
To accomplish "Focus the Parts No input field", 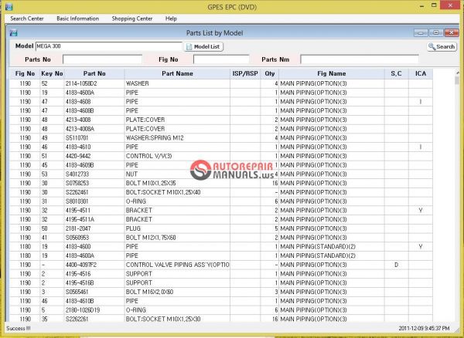I will 102,59.
